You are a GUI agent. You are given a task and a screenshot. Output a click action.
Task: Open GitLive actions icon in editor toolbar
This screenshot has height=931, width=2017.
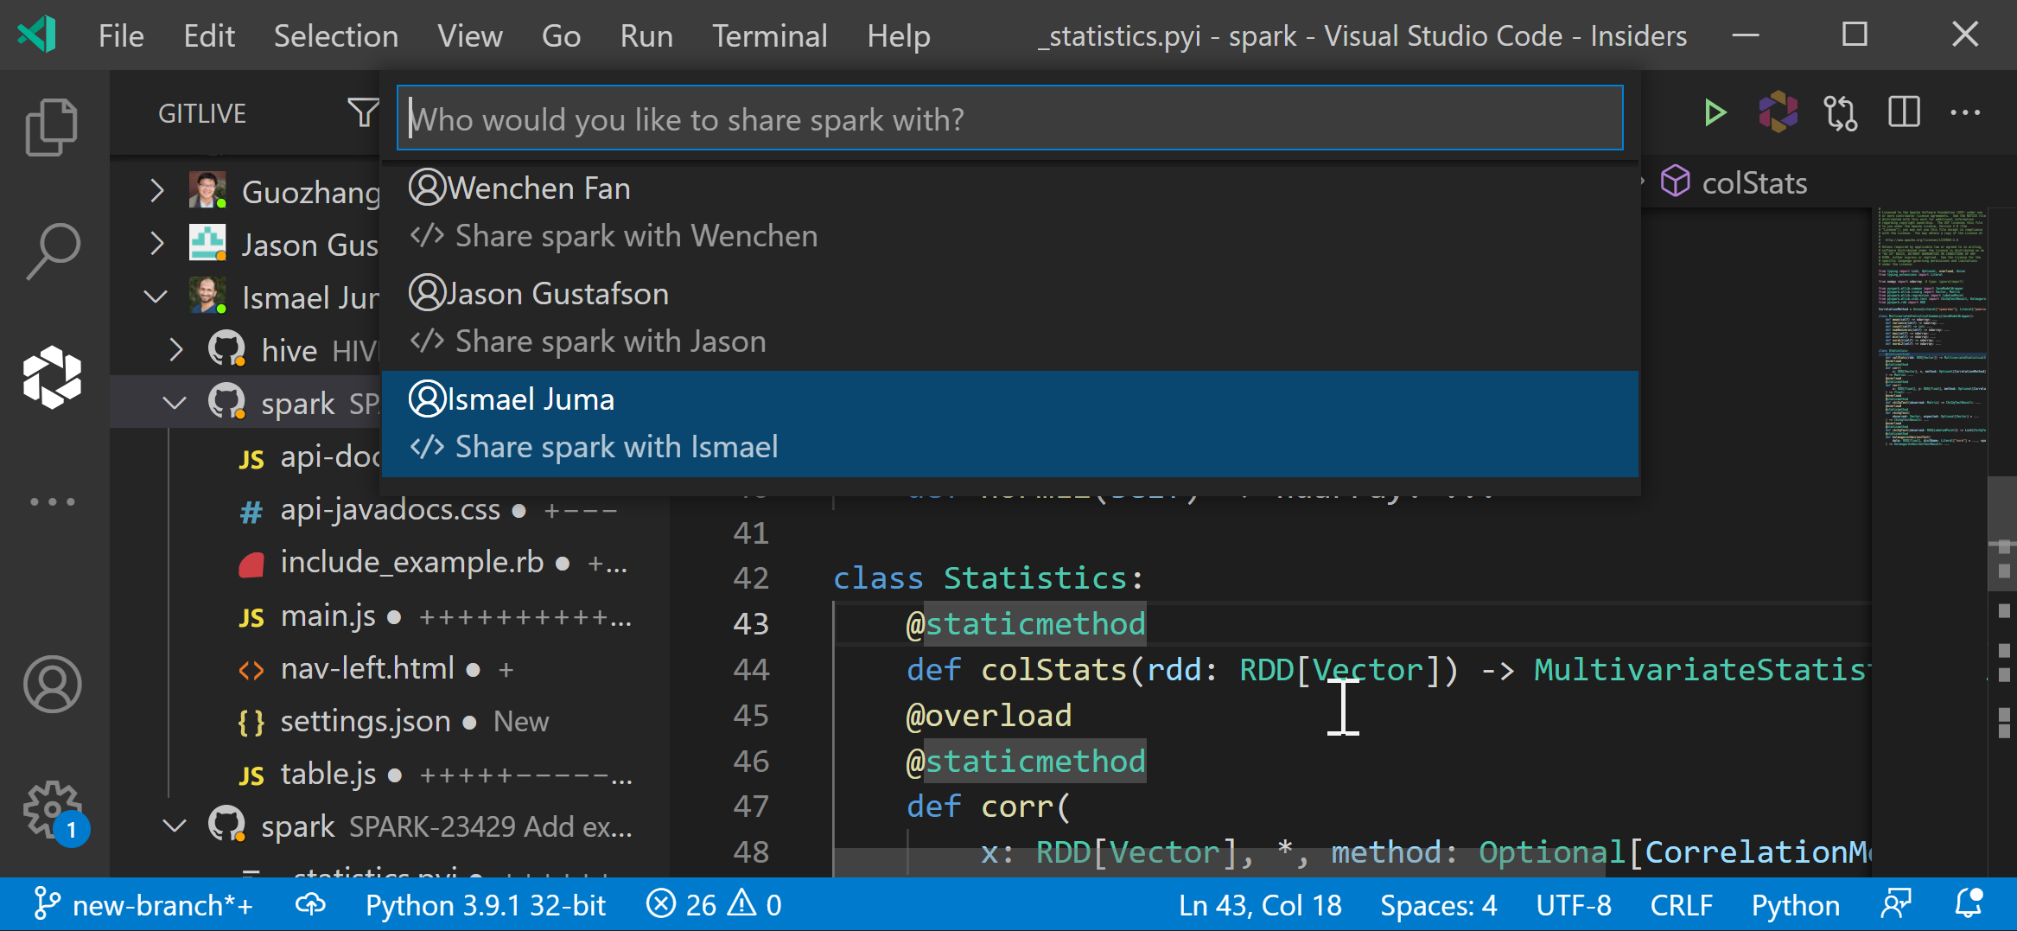point(1778,112)
